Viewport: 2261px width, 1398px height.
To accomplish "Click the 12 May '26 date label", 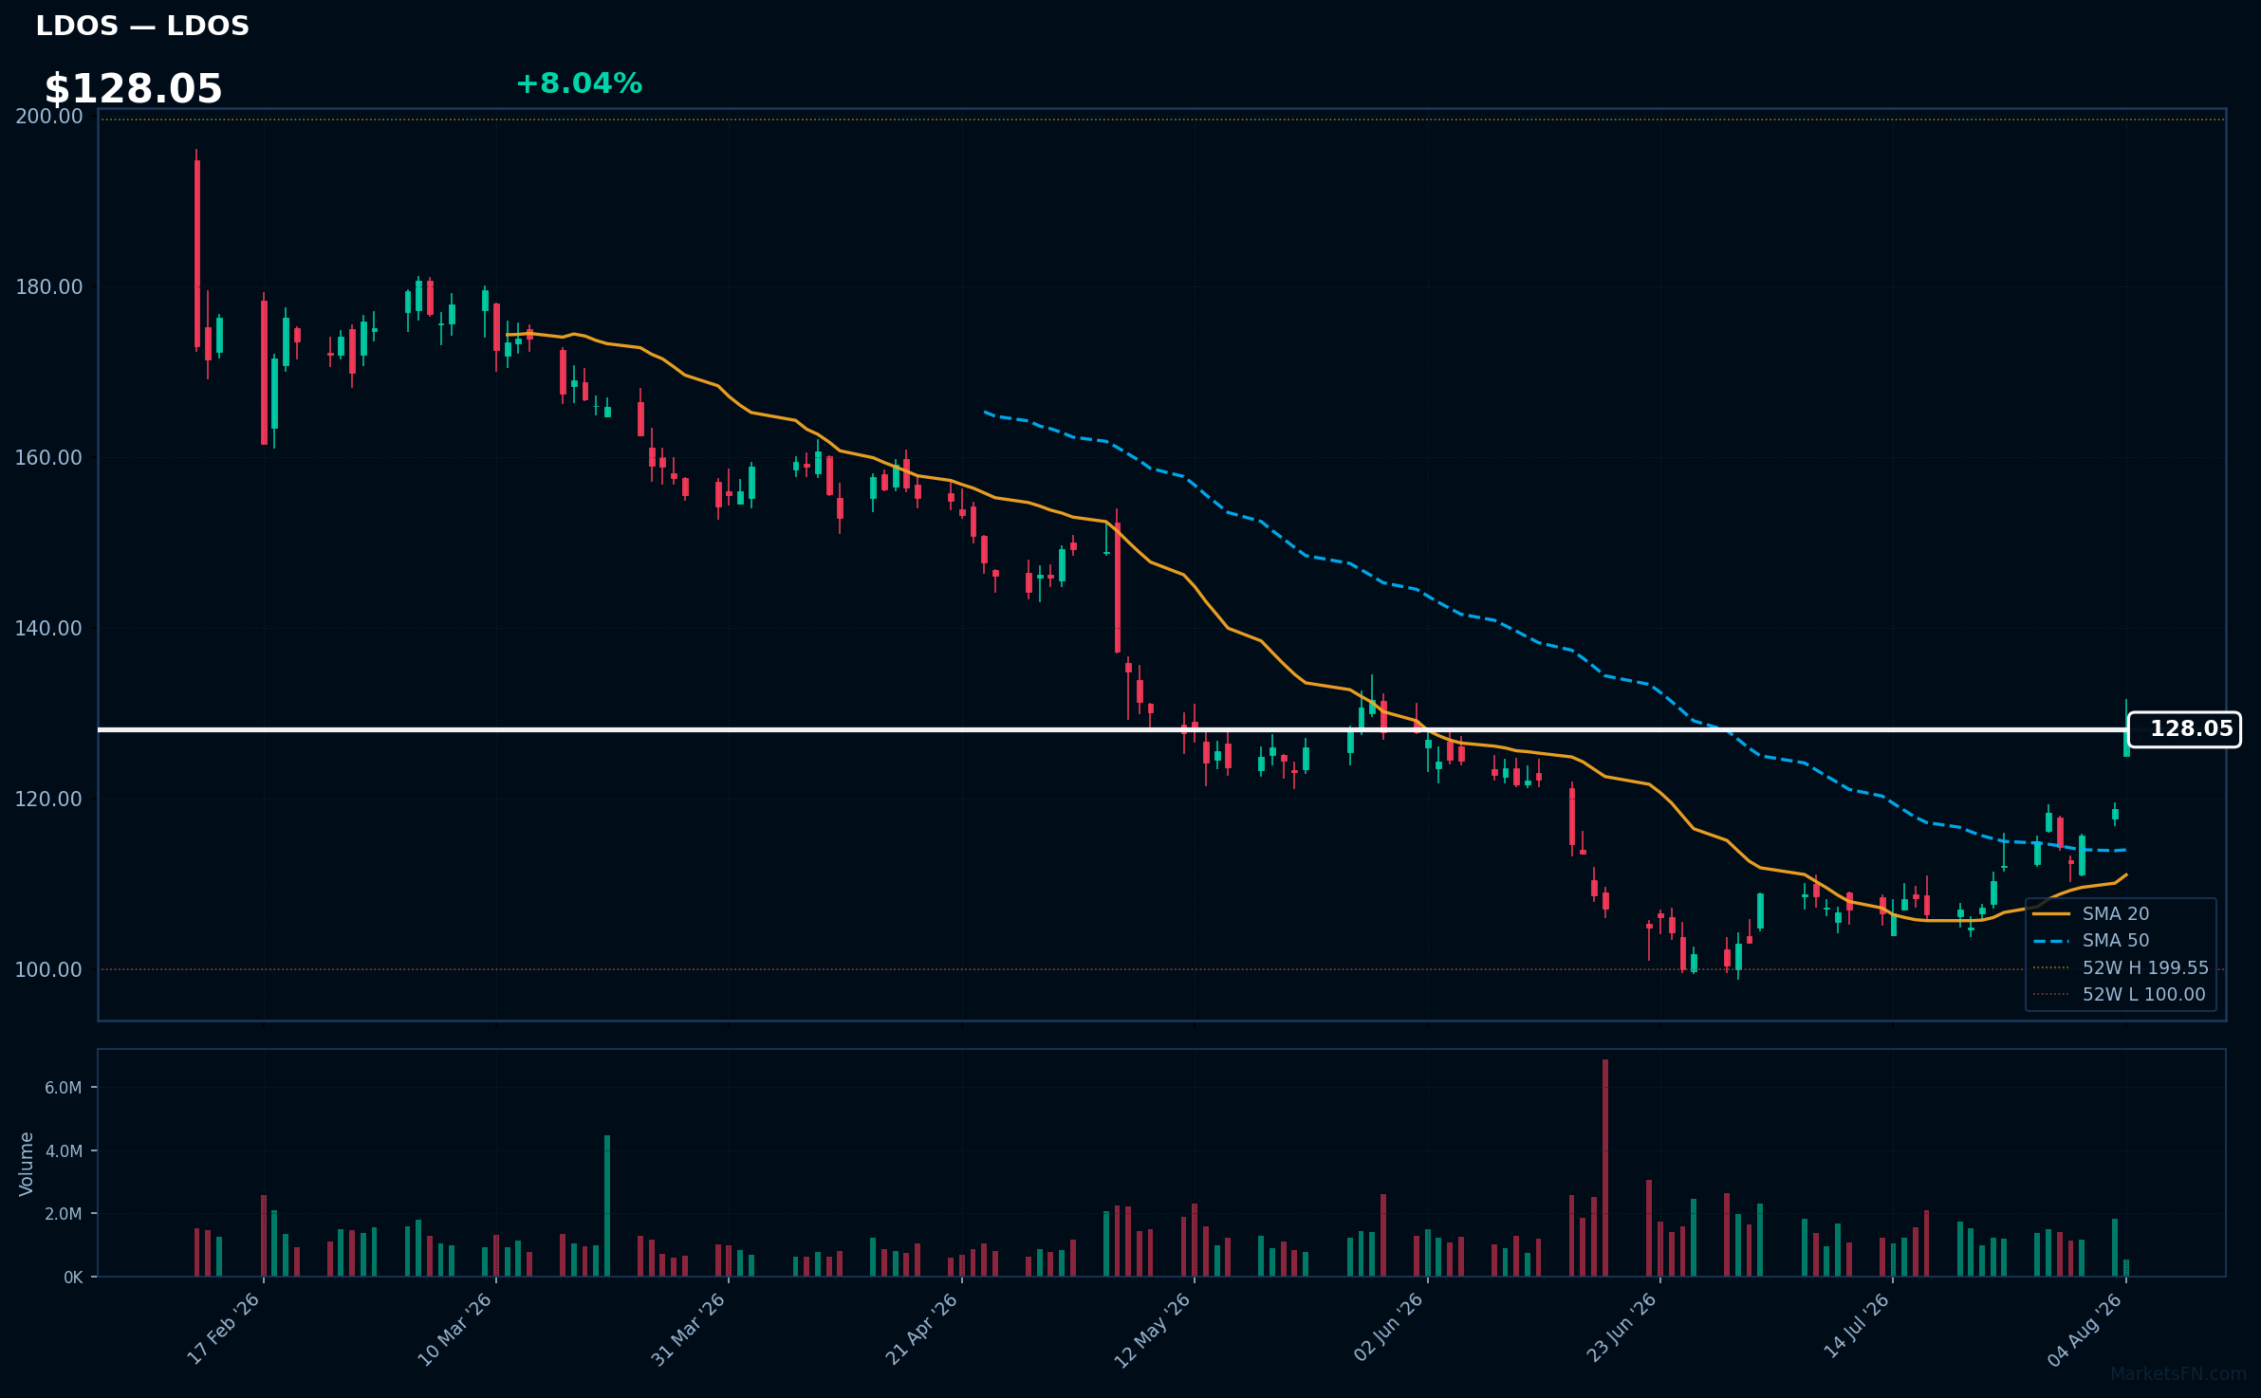I will pos(1153,1330).
